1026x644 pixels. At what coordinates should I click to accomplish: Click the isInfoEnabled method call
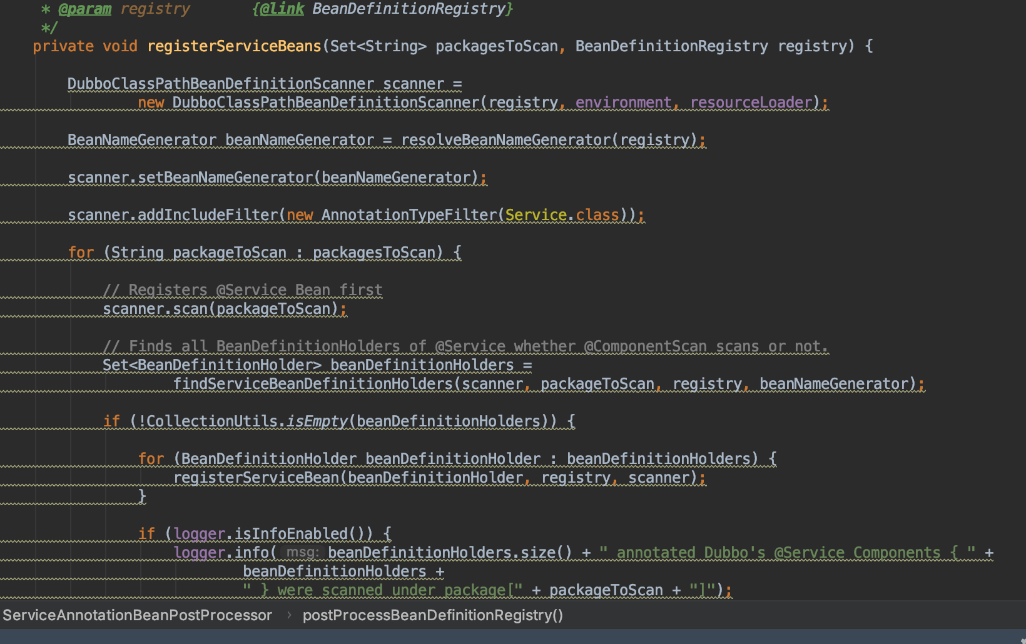point(291,534)
